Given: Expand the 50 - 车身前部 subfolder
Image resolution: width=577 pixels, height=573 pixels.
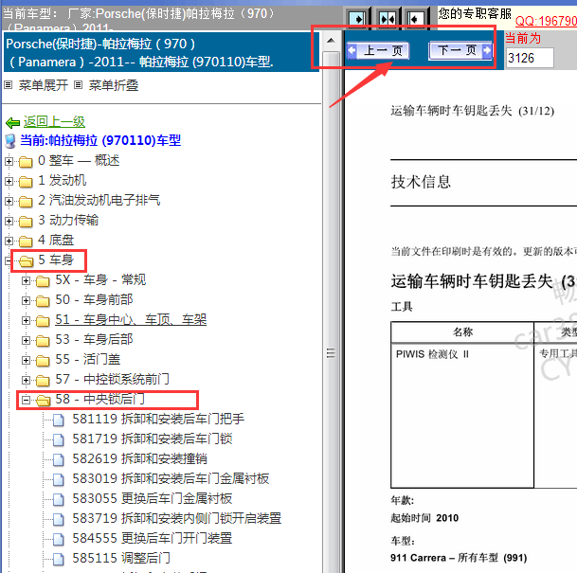Looking at the screenshot, I should (26, 300).
